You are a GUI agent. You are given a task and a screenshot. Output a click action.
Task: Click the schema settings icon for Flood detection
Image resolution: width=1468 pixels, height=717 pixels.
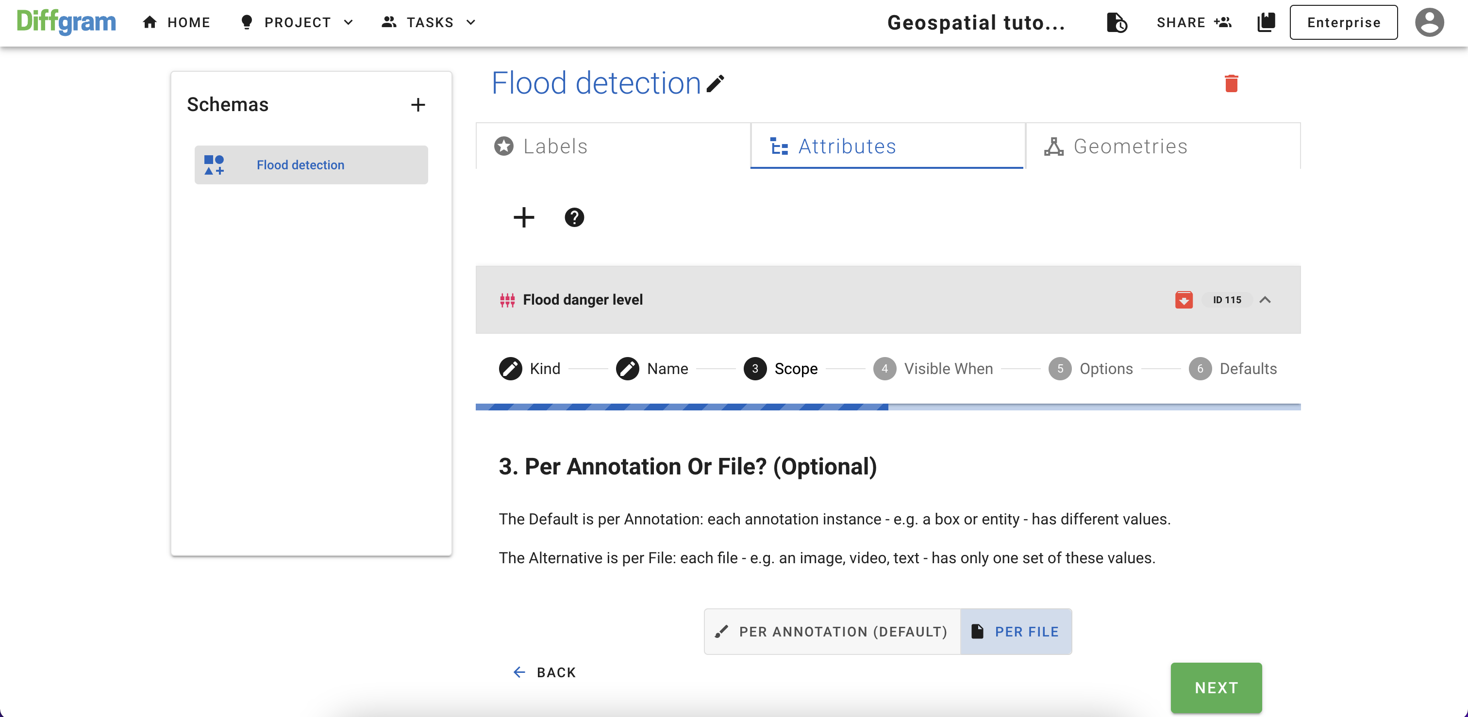(214, 165)
